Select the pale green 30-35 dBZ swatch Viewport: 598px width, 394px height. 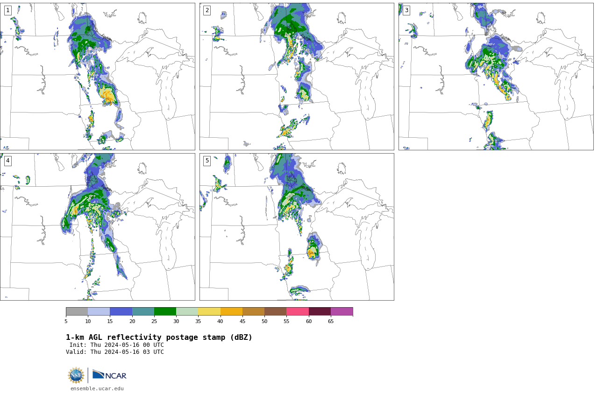(x=187, y=311)
